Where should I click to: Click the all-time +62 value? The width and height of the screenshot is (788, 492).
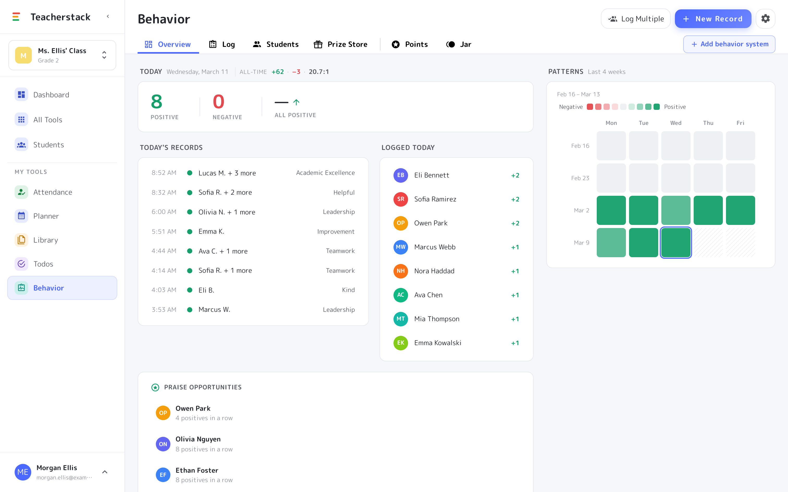coord(278,72)
